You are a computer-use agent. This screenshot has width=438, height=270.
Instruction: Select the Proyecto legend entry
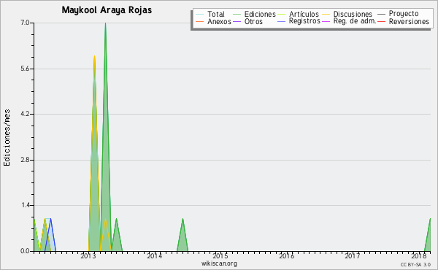coord(398,13)
